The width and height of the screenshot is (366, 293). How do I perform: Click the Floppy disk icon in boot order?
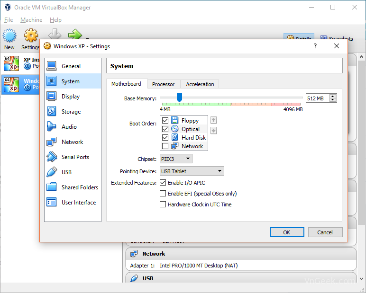click(174, 120)
